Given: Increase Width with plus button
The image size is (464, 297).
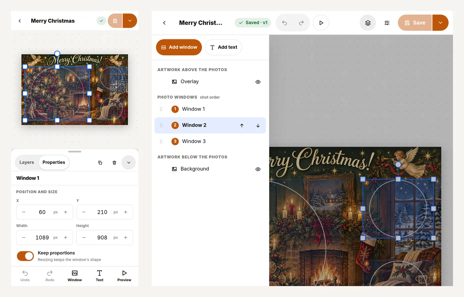Looking at the screenshot, I should [66, 237].
